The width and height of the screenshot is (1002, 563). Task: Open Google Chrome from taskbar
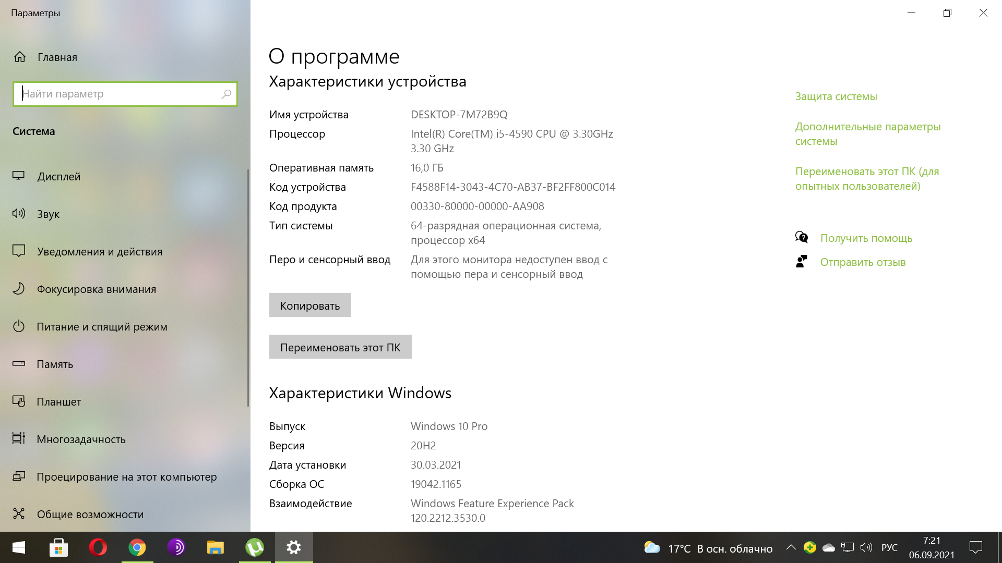click(x=137, y=547)
